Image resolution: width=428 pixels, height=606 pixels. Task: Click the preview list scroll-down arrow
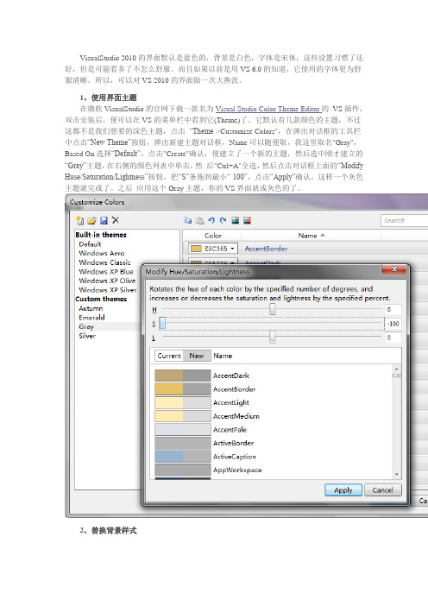pos(396,474)
